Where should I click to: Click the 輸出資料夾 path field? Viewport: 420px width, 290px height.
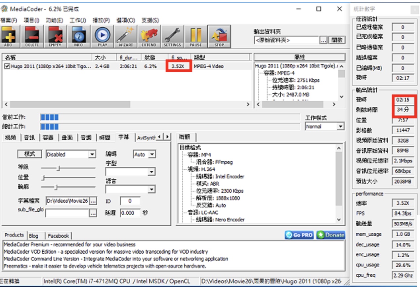[x=286, y=40]
